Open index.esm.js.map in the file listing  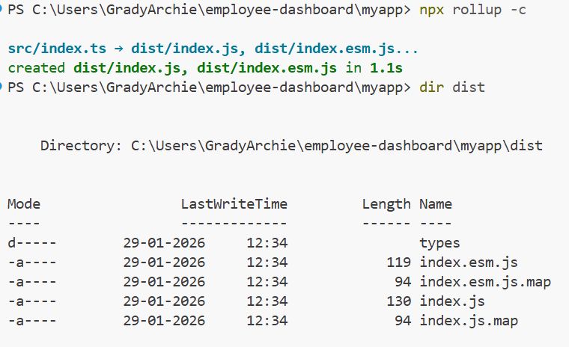pos(484,282)
